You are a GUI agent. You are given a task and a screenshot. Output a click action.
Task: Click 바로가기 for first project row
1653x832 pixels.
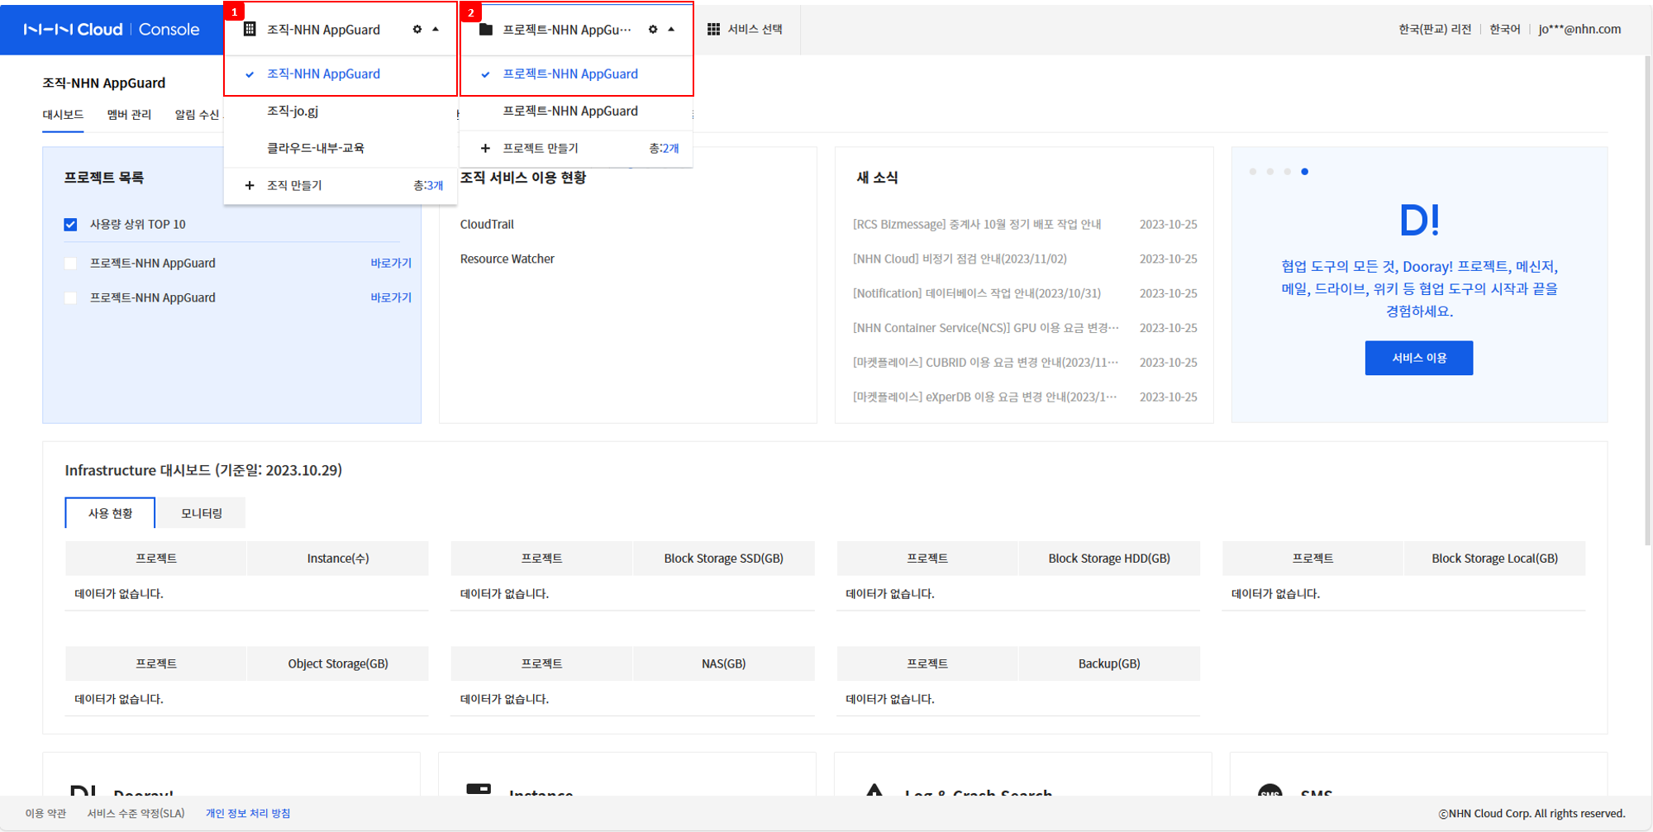coord(391,264)
